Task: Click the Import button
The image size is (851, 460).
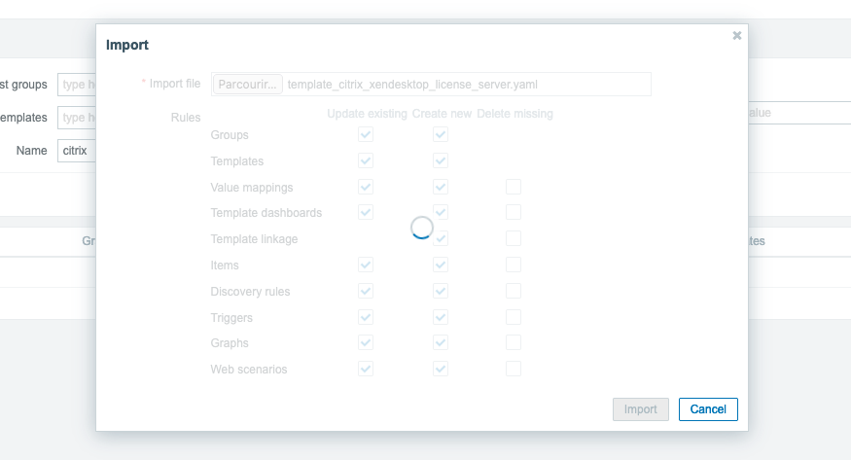Action: (641, 409)
